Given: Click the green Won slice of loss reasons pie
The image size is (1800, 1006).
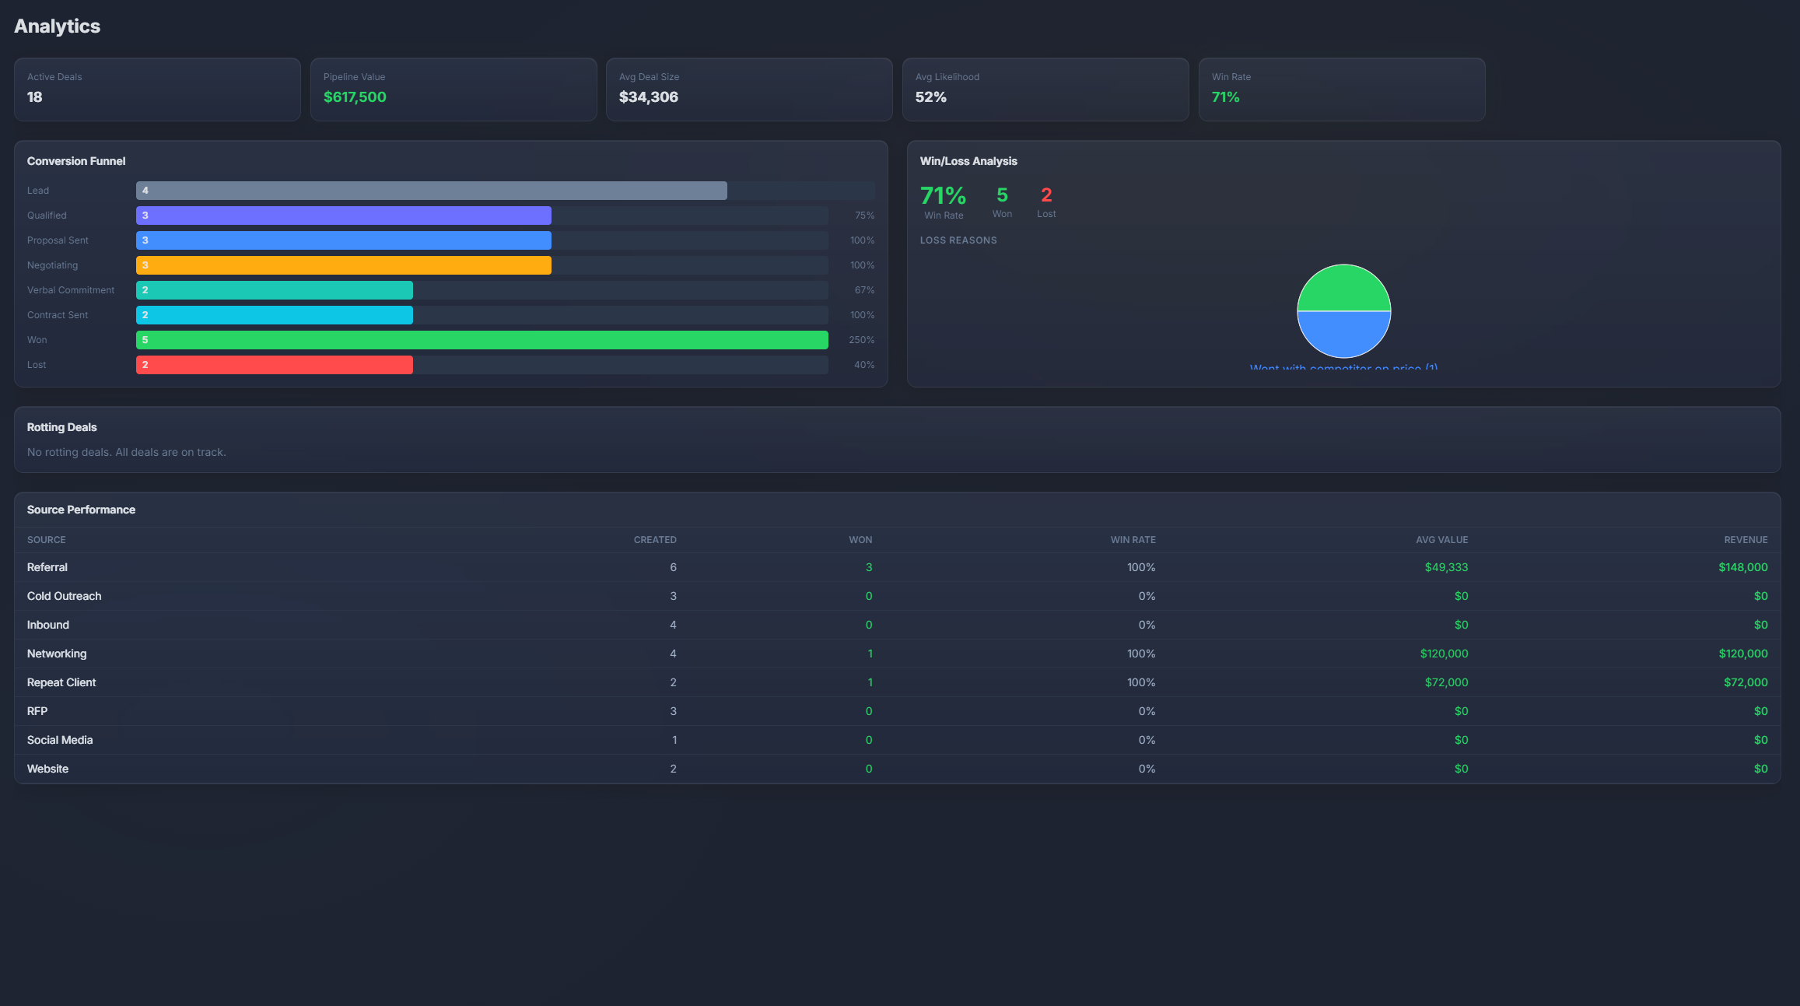Looking at the screenshot, I should click(x=1343, y=290).
